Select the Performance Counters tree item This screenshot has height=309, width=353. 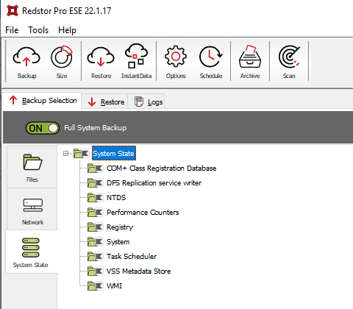coord(143,213)
